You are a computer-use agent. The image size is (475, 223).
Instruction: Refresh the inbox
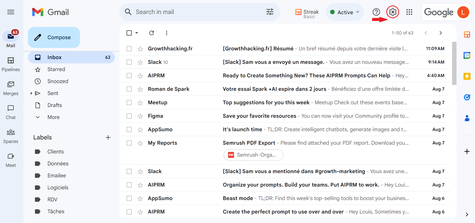pos(152,33)
